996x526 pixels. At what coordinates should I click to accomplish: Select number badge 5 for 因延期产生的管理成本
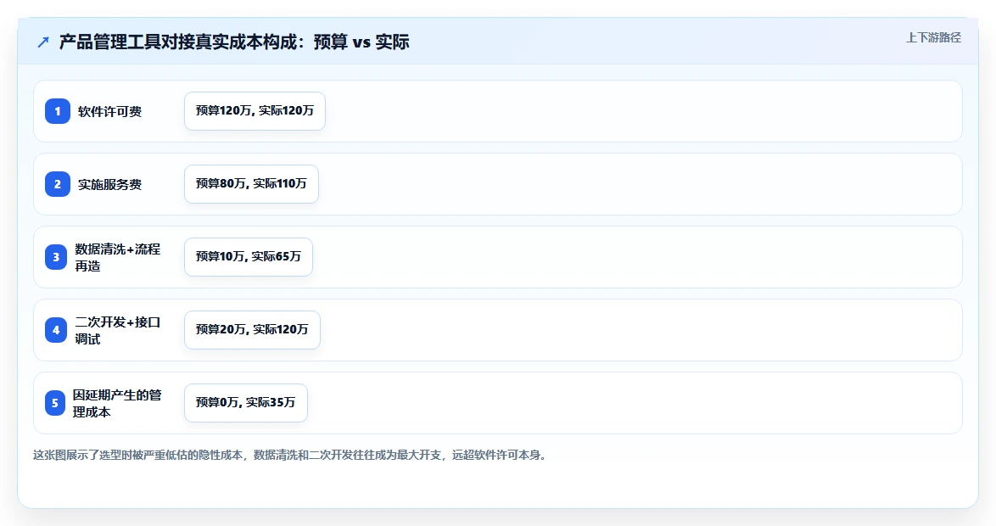[54, 403]
